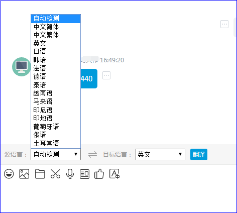Click the user's monitor avatar
This screenshot has width=237, height=213.
(21, 67)
